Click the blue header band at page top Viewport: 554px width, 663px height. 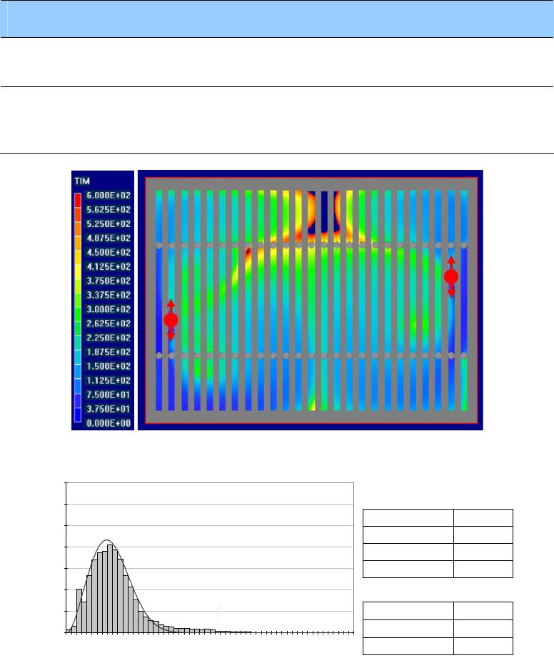(x=277, y=19)
